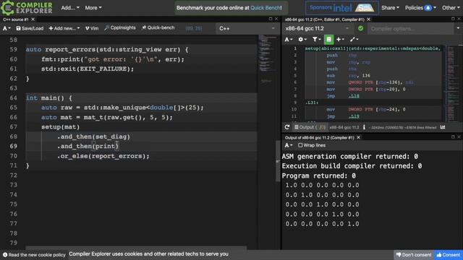Open compiler output settings gear menu
The height and width of the screenshot is (260, 463).
(x=302, y=39)
